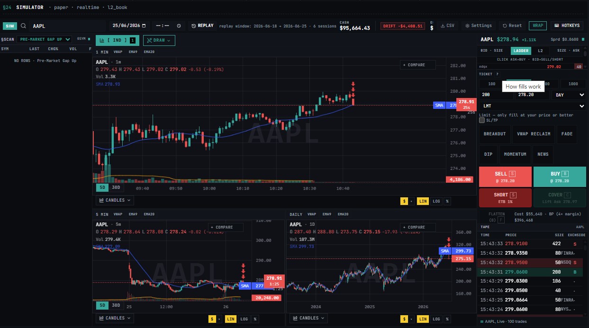Toggle the SIM mode badge
This screenshot has width=589, height=328.
point(10,26)
